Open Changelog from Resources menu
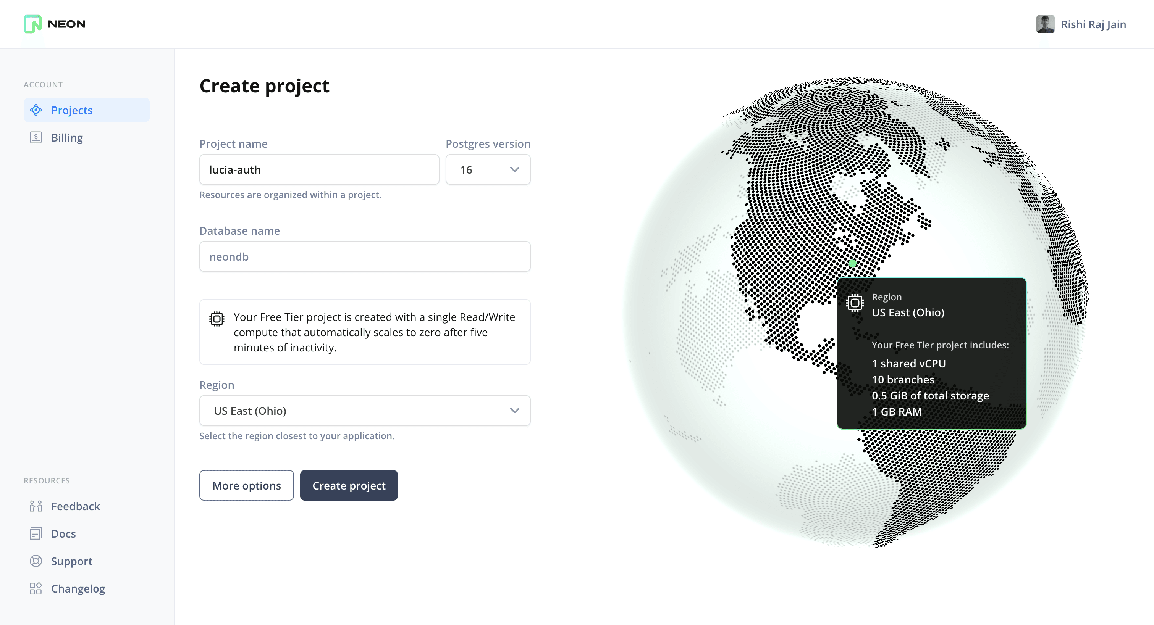 pyautogui.click(x=78, y=588)
